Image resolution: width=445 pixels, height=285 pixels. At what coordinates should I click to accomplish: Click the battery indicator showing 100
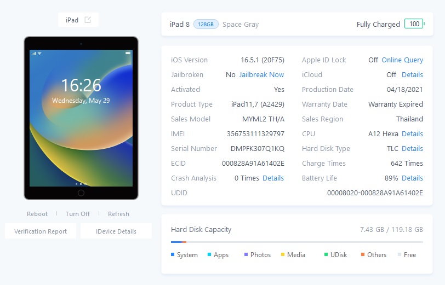click(x=414, y=24)
